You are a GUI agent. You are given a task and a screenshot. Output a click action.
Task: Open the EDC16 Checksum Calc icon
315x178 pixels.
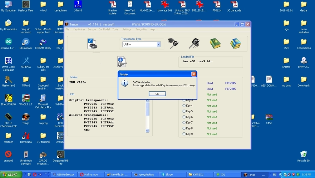8,120
